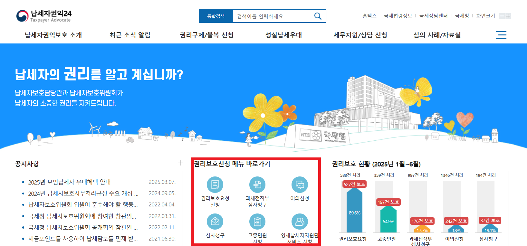Click the 37건 보호 chart label
The height and width of the screenshot is (246, 527).
click(x=490, y=221)
